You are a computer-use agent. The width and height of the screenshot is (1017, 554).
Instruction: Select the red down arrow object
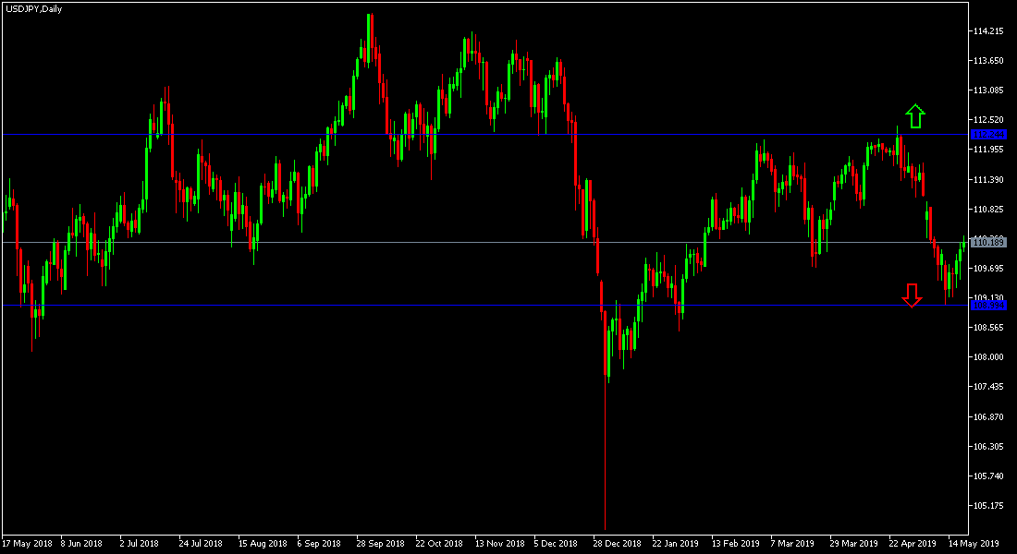pyautogui.click(x=912, y=295)
